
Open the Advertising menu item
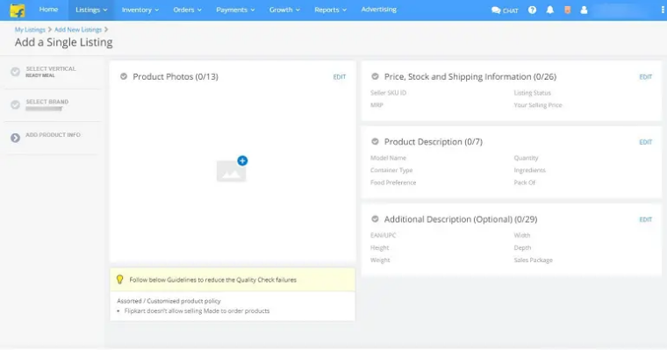[x=378, y=10]
